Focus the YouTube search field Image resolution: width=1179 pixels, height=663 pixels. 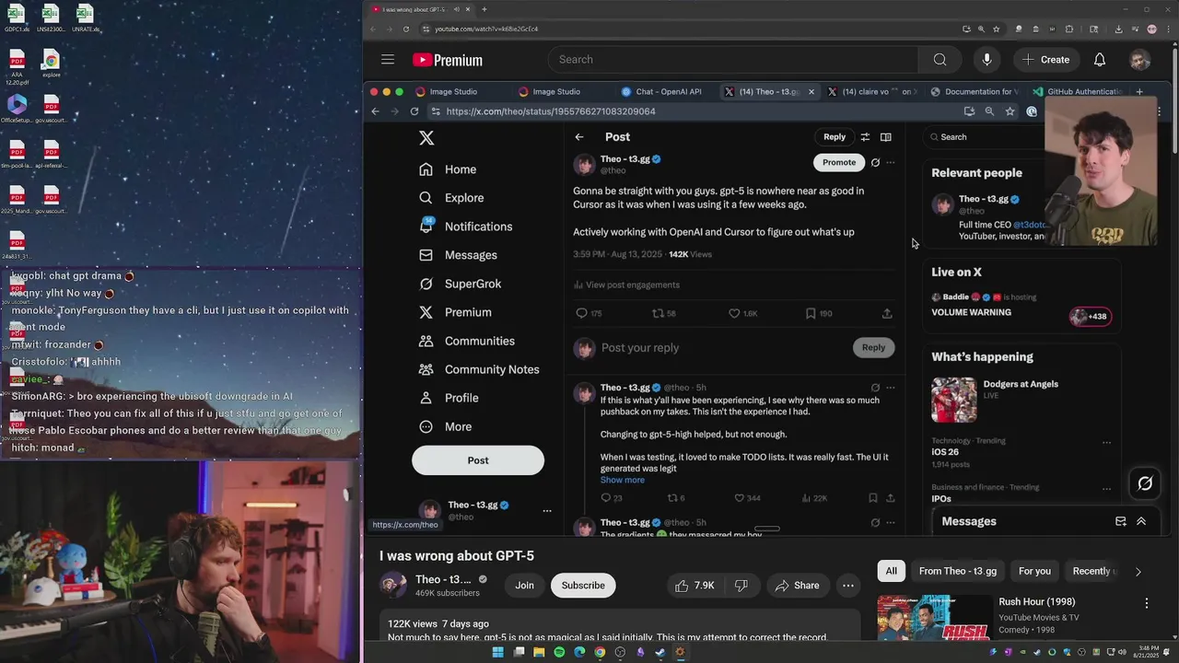tap(733, 60)
